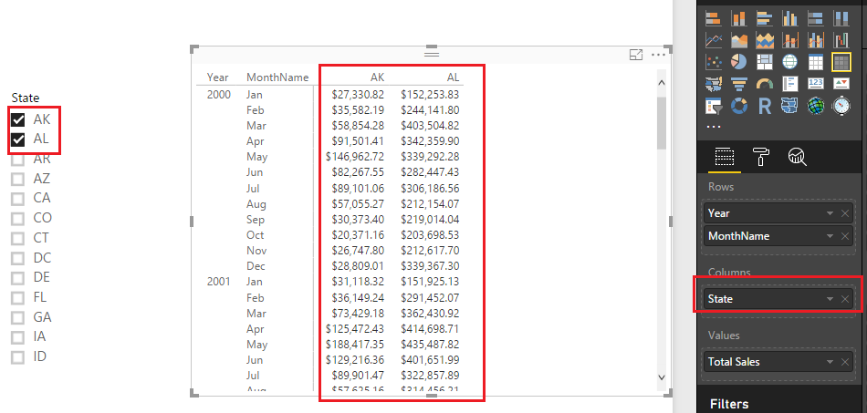Uncheck the AK state checkbox
Viewport: 867px width, 413px height.
[18, 119]
